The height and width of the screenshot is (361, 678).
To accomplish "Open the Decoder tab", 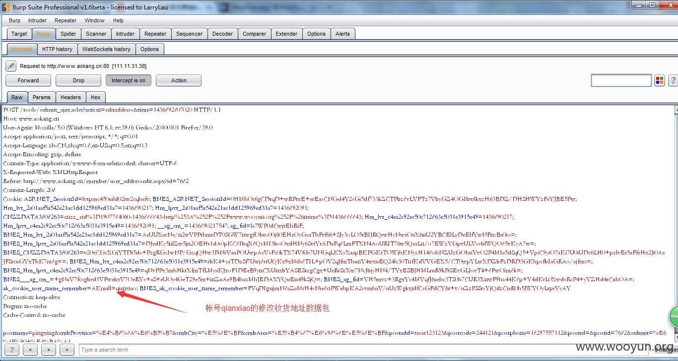I will point(222,34).
